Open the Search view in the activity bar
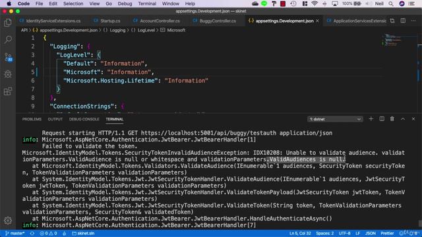Image resolution: width=422 pixels, height=237 pixels. pyautogui.click(x=8, y=39)
